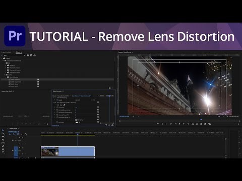Select the Ripple Edit tool

pos(3,136)
